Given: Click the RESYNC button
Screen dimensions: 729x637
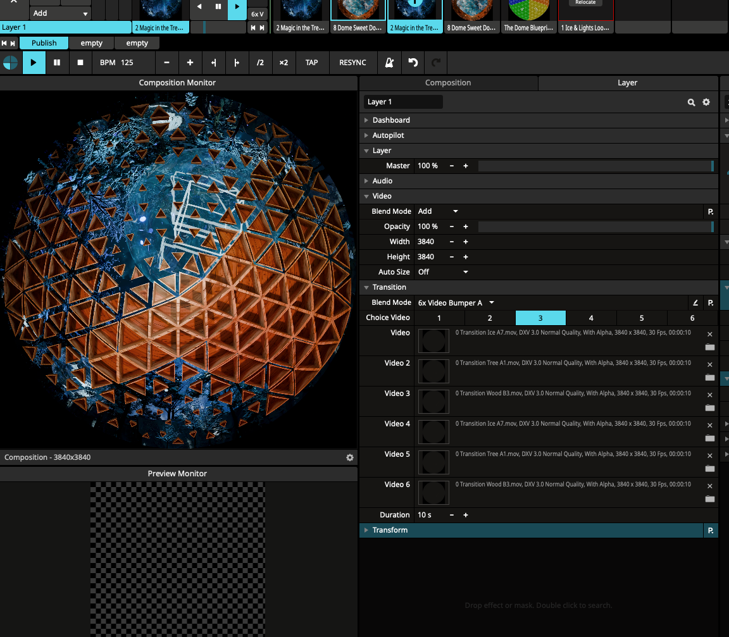Looking at the screenshot, I should point(352,63).
